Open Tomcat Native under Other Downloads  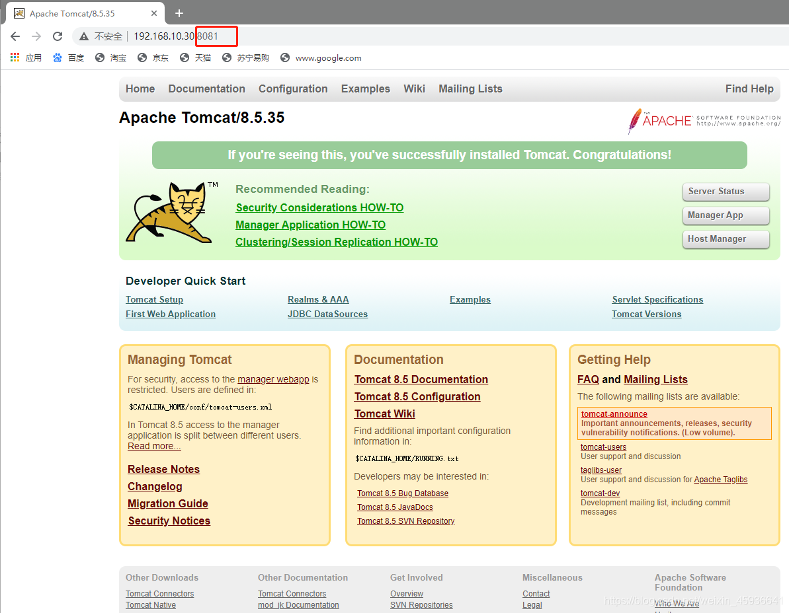[x=150, y=605]
